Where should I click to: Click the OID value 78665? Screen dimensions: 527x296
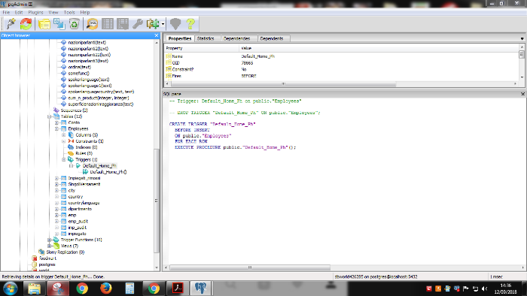pyautogui.click(x=247, y=62)
